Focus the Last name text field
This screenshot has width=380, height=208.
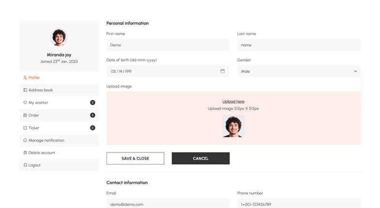click(x=298, y=45)
